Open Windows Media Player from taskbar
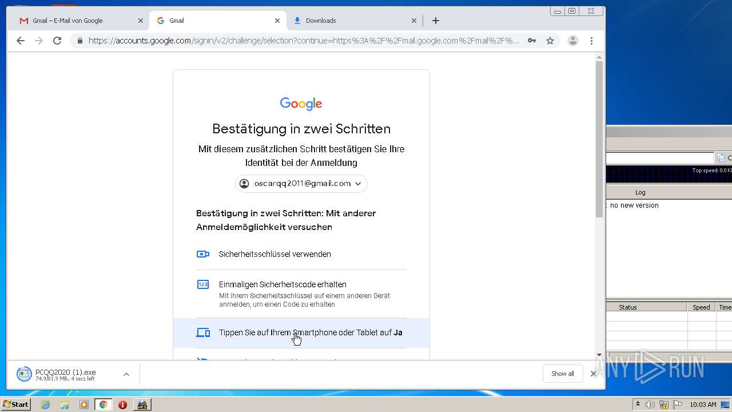The width and height of the screenshot is (732, 412). pos(84,405)
